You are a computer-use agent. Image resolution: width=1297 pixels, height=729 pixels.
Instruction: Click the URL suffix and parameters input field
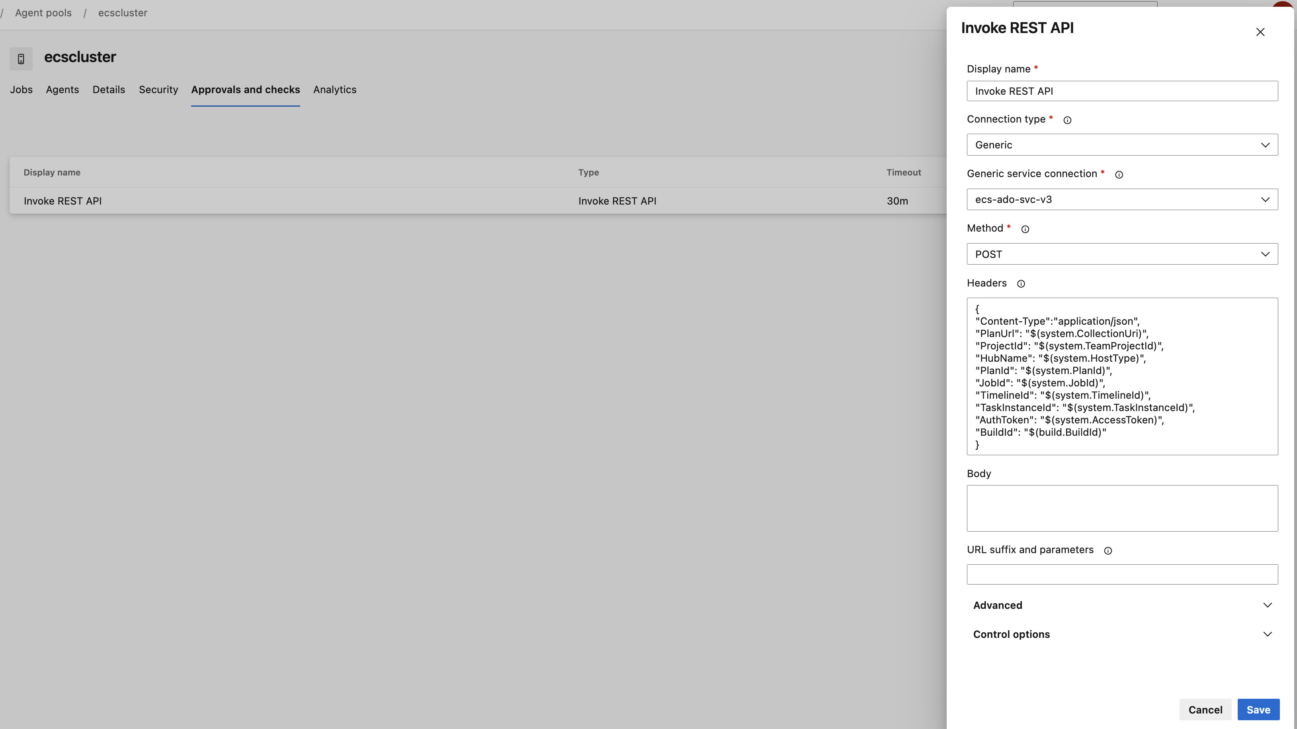(x=1122, y=574)
